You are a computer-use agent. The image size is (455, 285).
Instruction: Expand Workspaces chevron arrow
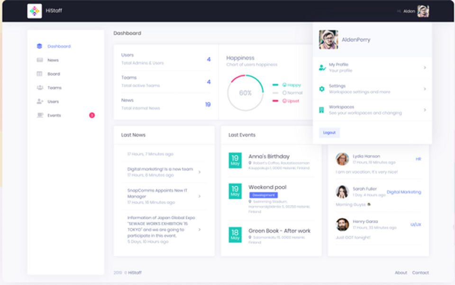pos(425,110)
